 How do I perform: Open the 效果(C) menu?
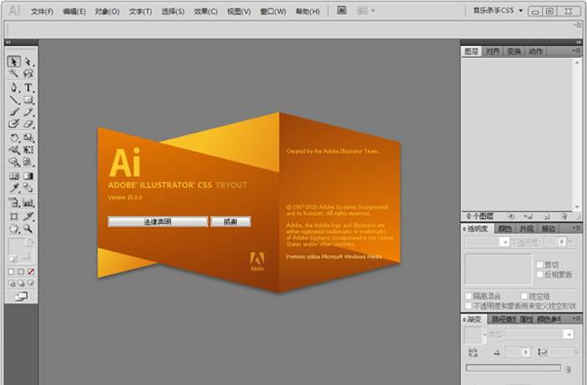coord(205,12)
